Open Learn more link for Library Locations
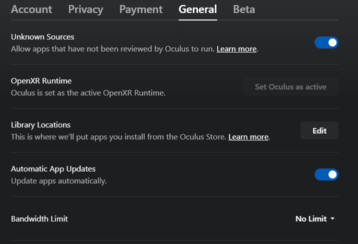Image resolution: width=358 pixels, height=244 pixels. 249,137
